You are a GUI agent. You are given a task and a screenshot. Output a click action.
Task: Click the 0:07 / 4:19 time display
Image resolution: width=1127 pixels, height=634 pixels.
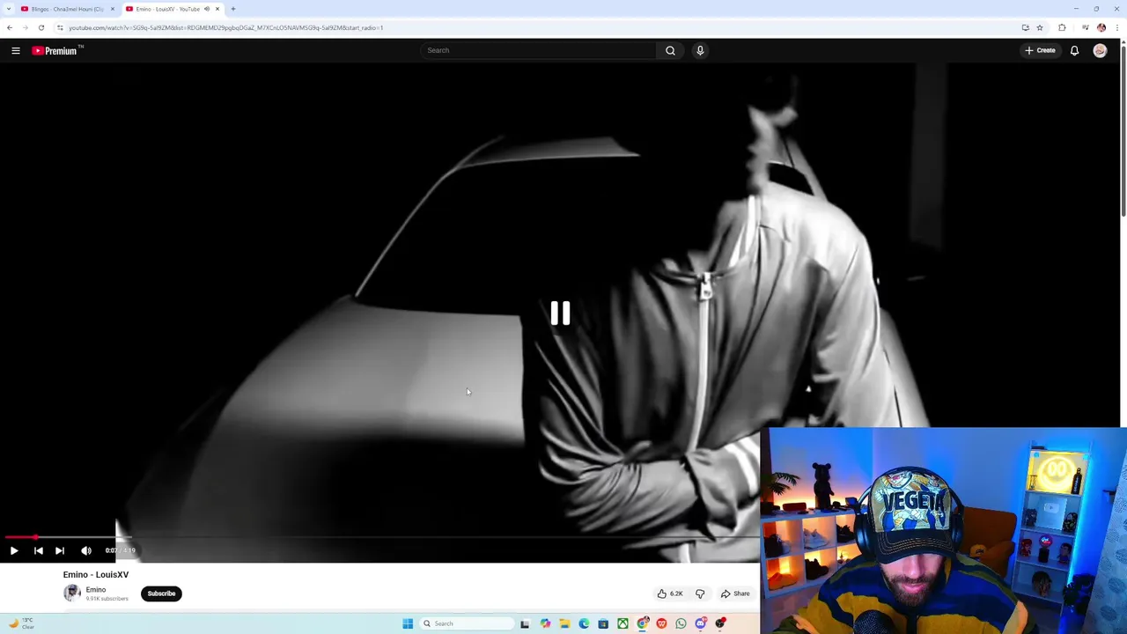(121, 550)
